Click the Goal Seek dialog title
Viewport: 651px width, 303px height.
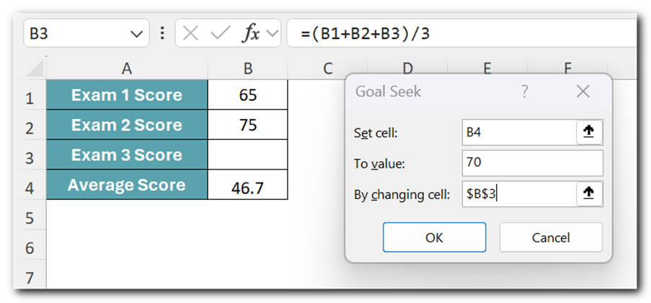(388, 92)
